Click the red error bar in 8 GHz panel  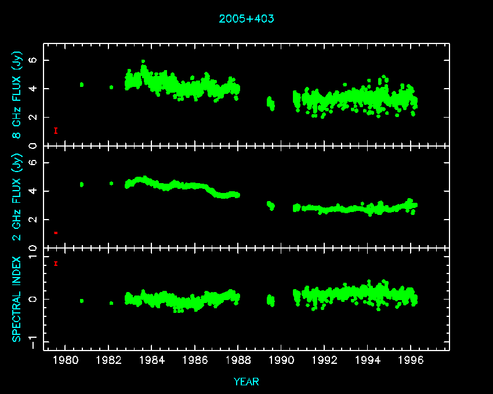tap(55, 130)
